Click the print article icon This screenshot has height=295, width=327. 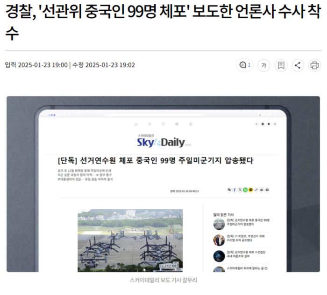[x=315, y=65]
